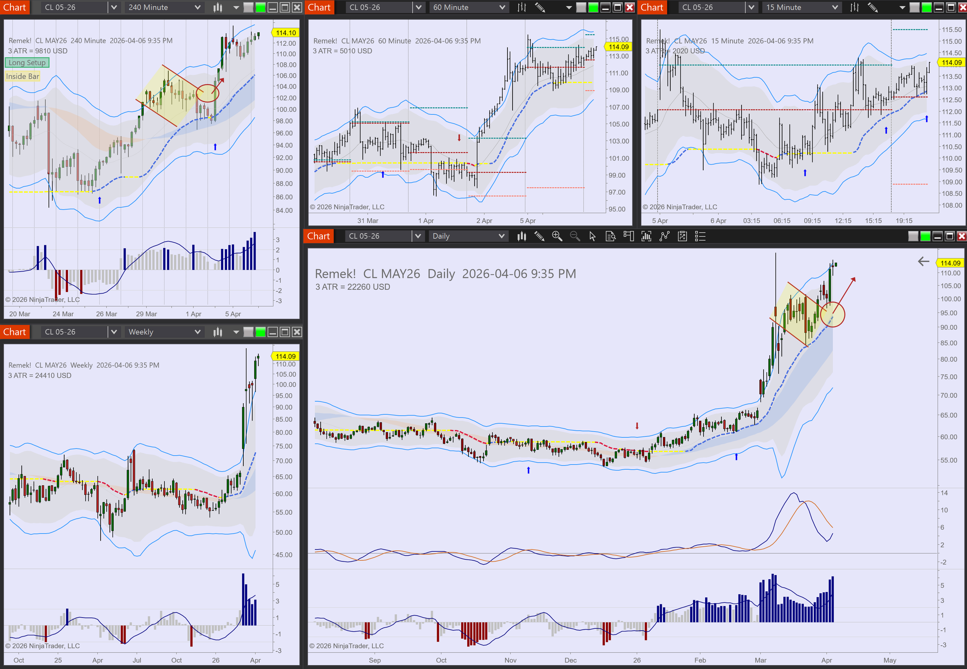967x669 pixels.
Task: Open the Indicators icon in Daily chart toolbar
Action: (665, 236)
